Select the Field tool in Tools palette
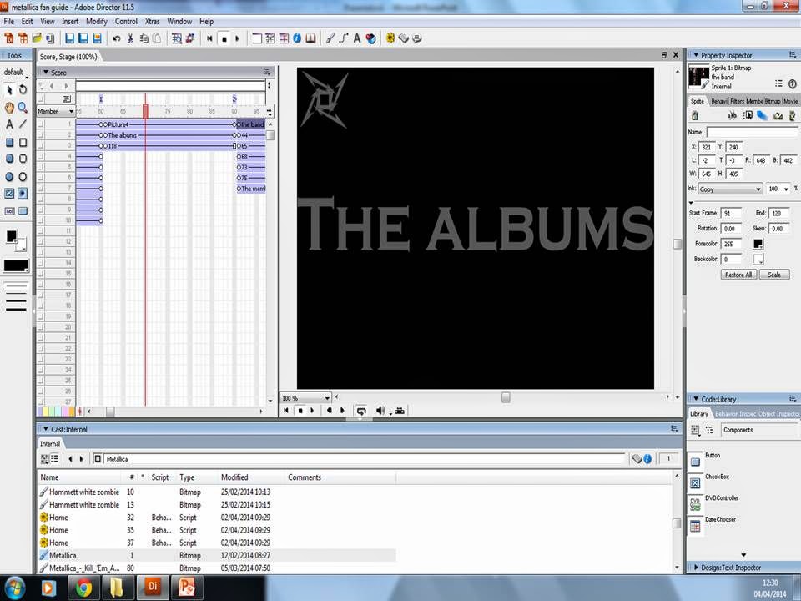The width and height of the screenshot is (801, 601). coord(9,211)
